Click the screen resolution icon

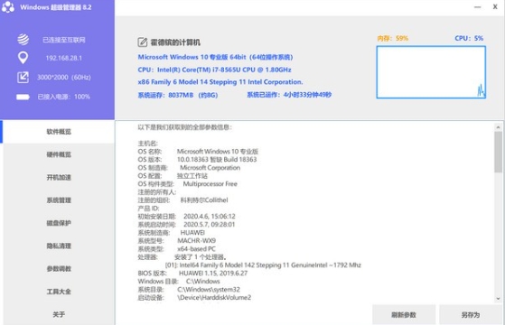(23, 78)
